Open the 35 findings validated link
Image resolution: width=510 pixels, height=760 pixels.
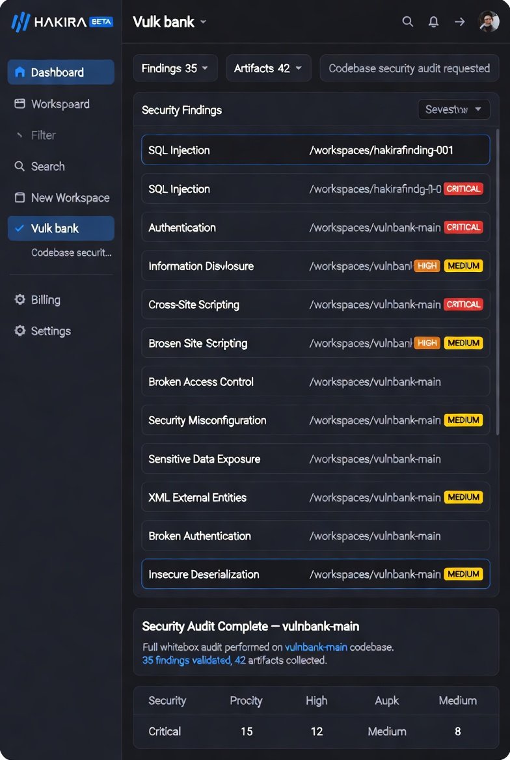click(187, 660)
